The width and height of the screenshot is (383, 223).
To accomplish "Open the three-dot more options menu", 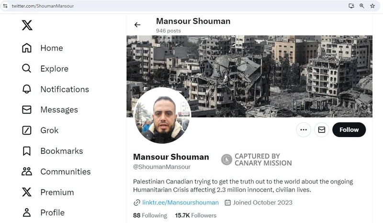I will 304,129.
